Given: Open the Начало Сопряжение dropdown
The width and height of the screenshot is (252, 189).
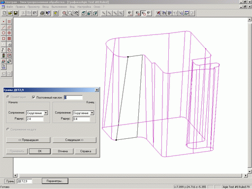Looking at the screenshot, I should pos(46,113).
